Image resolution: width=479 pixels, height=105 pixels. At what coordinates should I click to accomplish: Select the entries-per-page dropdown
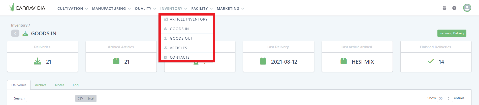pos(445,98)
